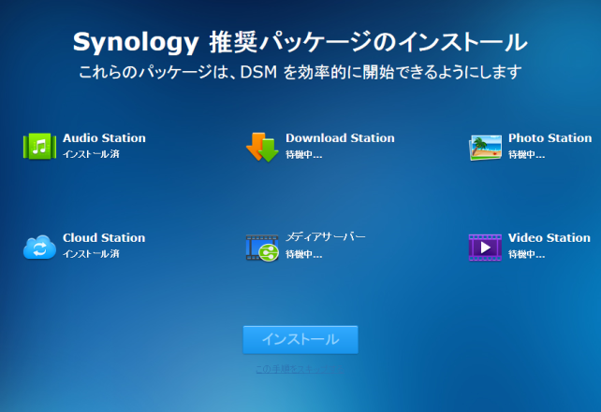Click the Download Station arrows icon
Viewport: 601px width, 412px height.
point(262,147)
